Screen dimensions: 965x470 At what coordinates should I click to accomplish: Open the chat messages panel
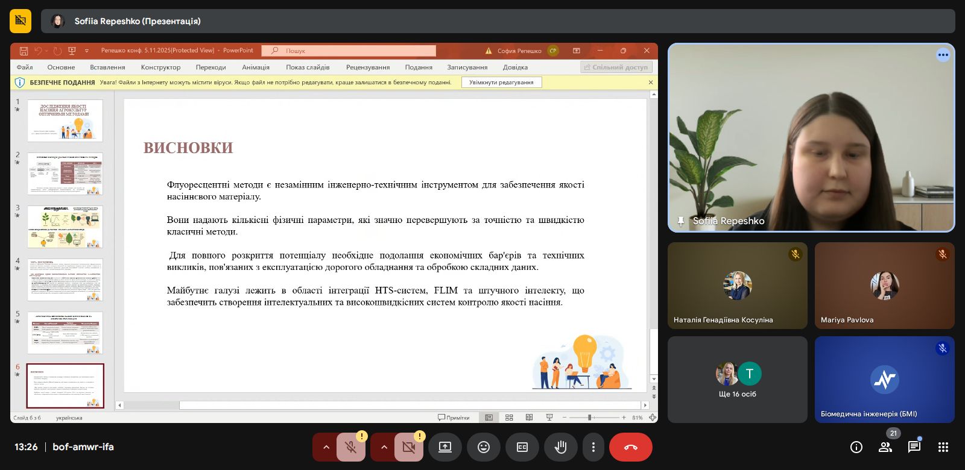click(x=914, y=447)
